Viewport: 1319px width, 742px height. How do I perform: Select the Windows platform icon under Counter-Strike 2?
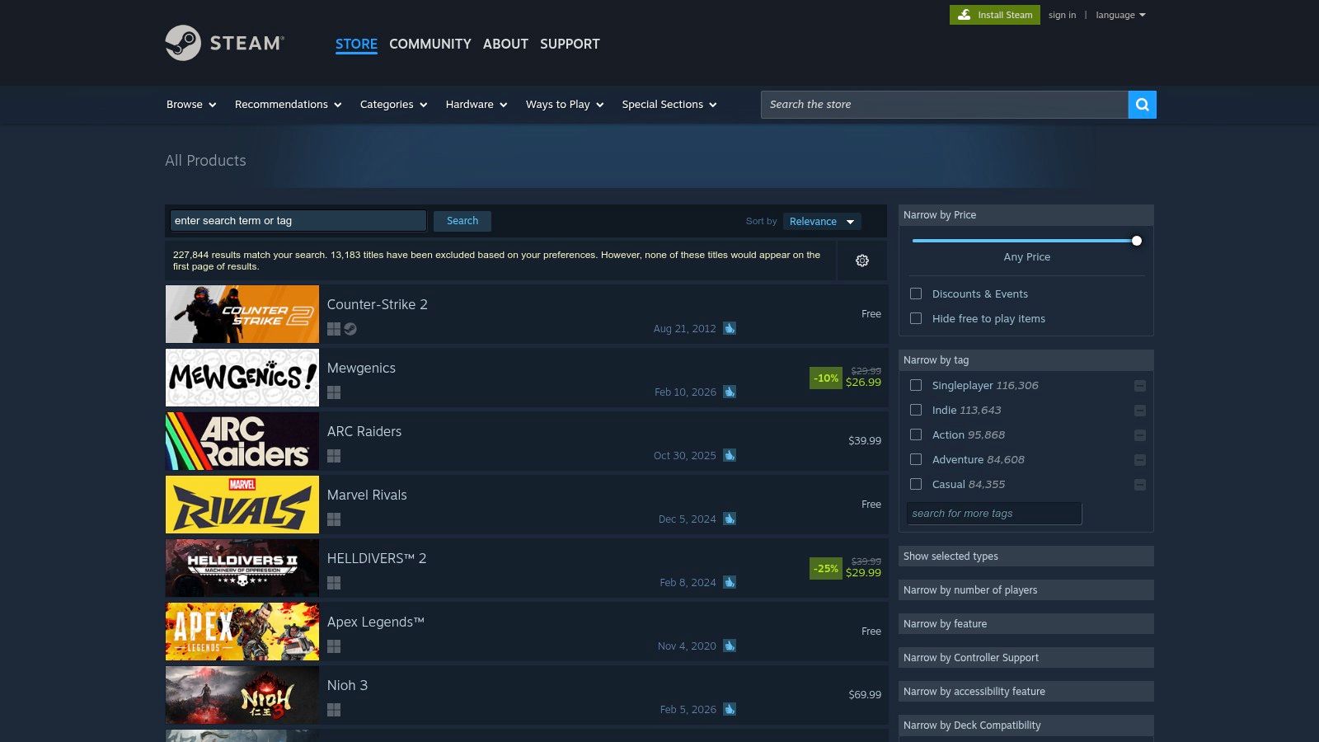[334, 328]
